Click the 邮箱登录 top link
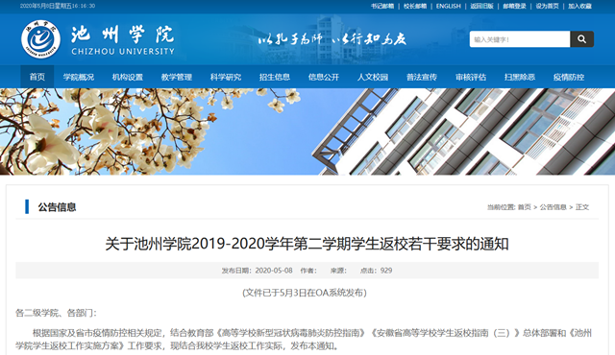Screen dimensions: 615x355 pyautogui.click(x=515, y=6)
